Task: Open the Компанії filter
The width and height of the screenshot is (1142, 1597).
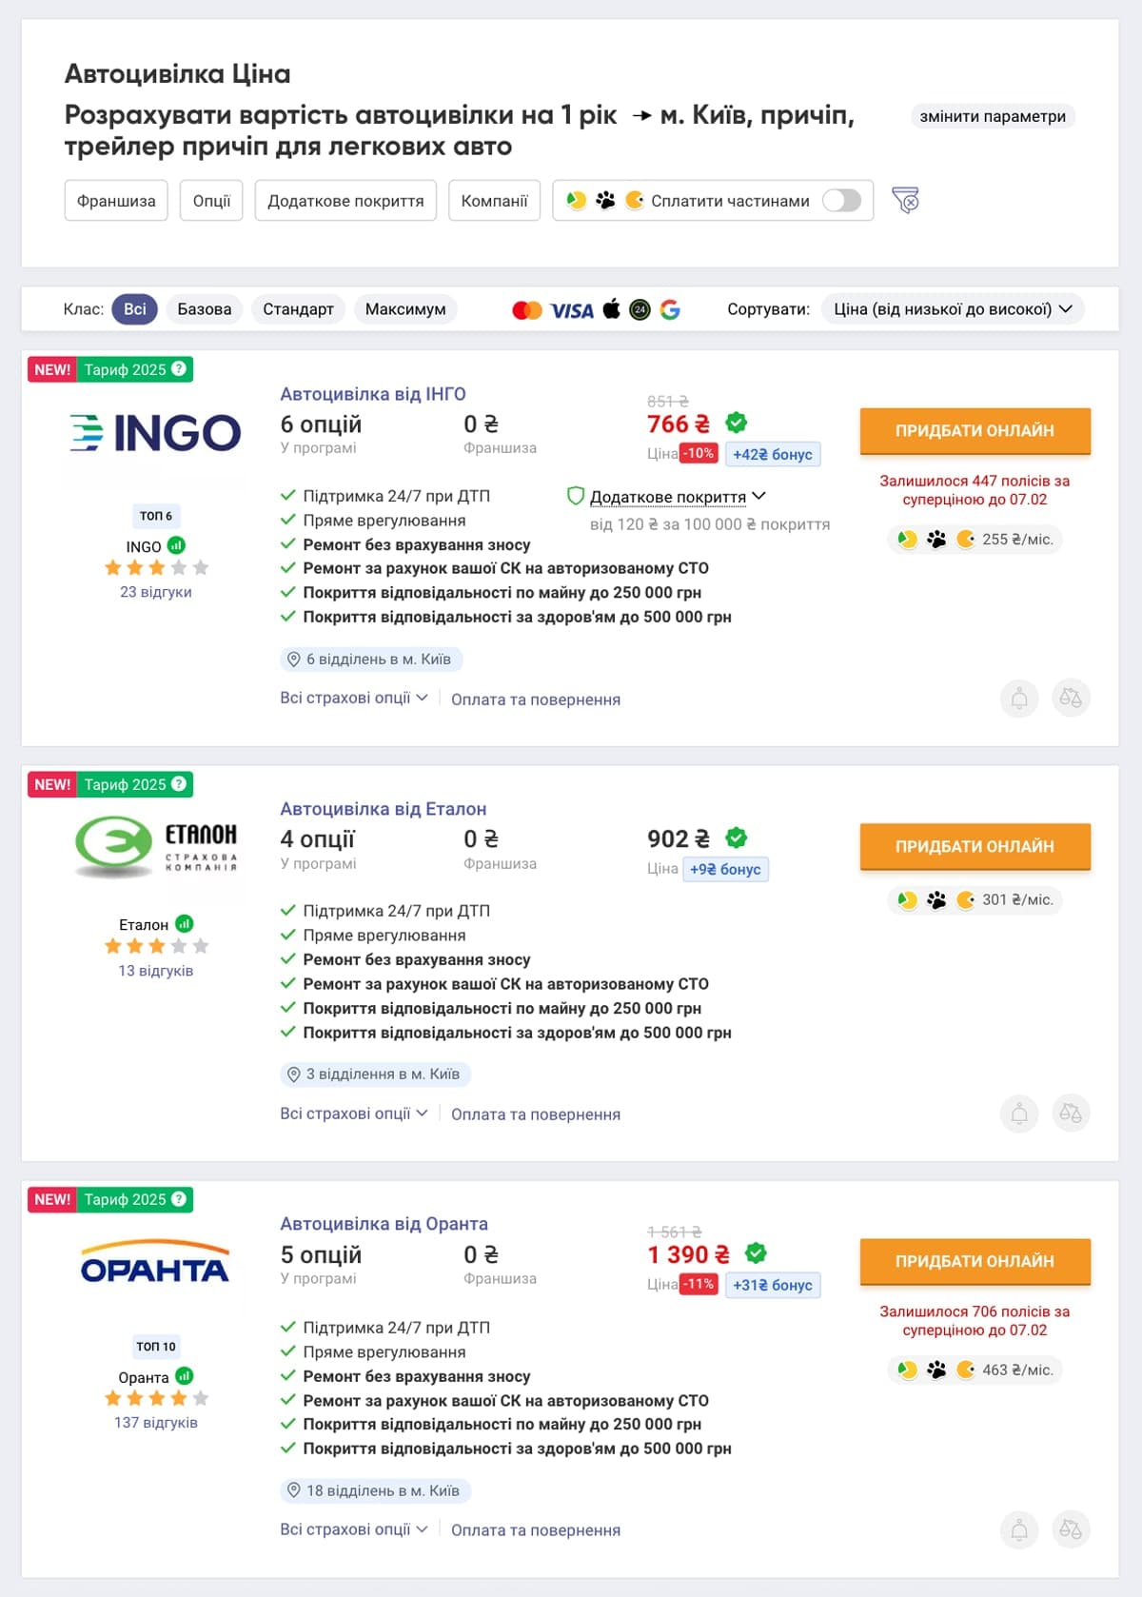Action: [x=494, y=201]
